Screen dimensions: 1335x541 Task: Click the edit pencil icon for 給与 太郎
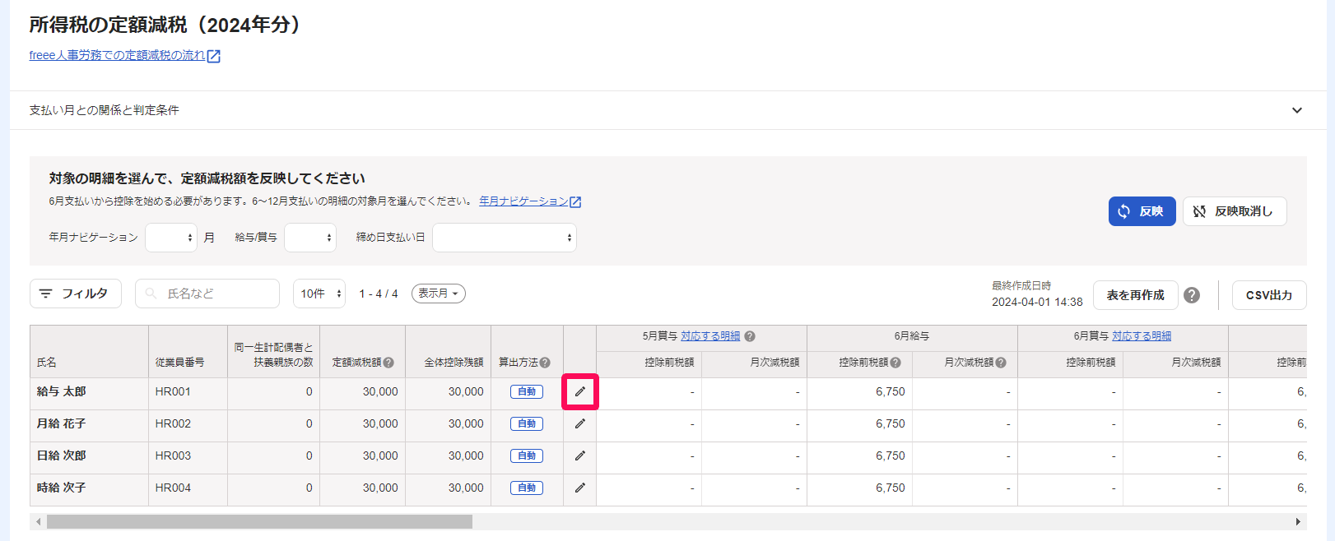[580, 391]
